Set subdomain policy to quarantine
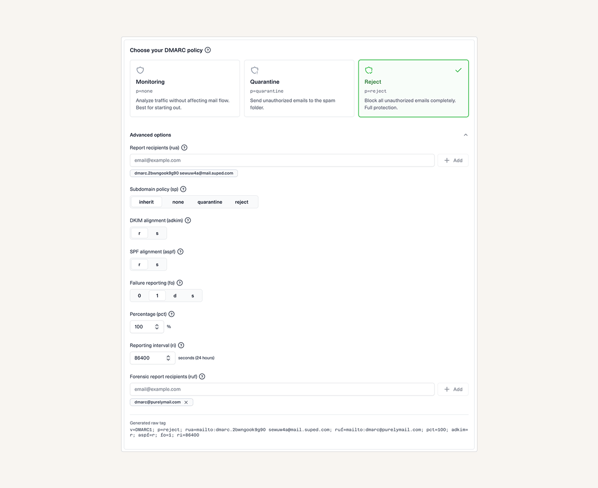This screenshot has height=488, width=598. point(210,202)
